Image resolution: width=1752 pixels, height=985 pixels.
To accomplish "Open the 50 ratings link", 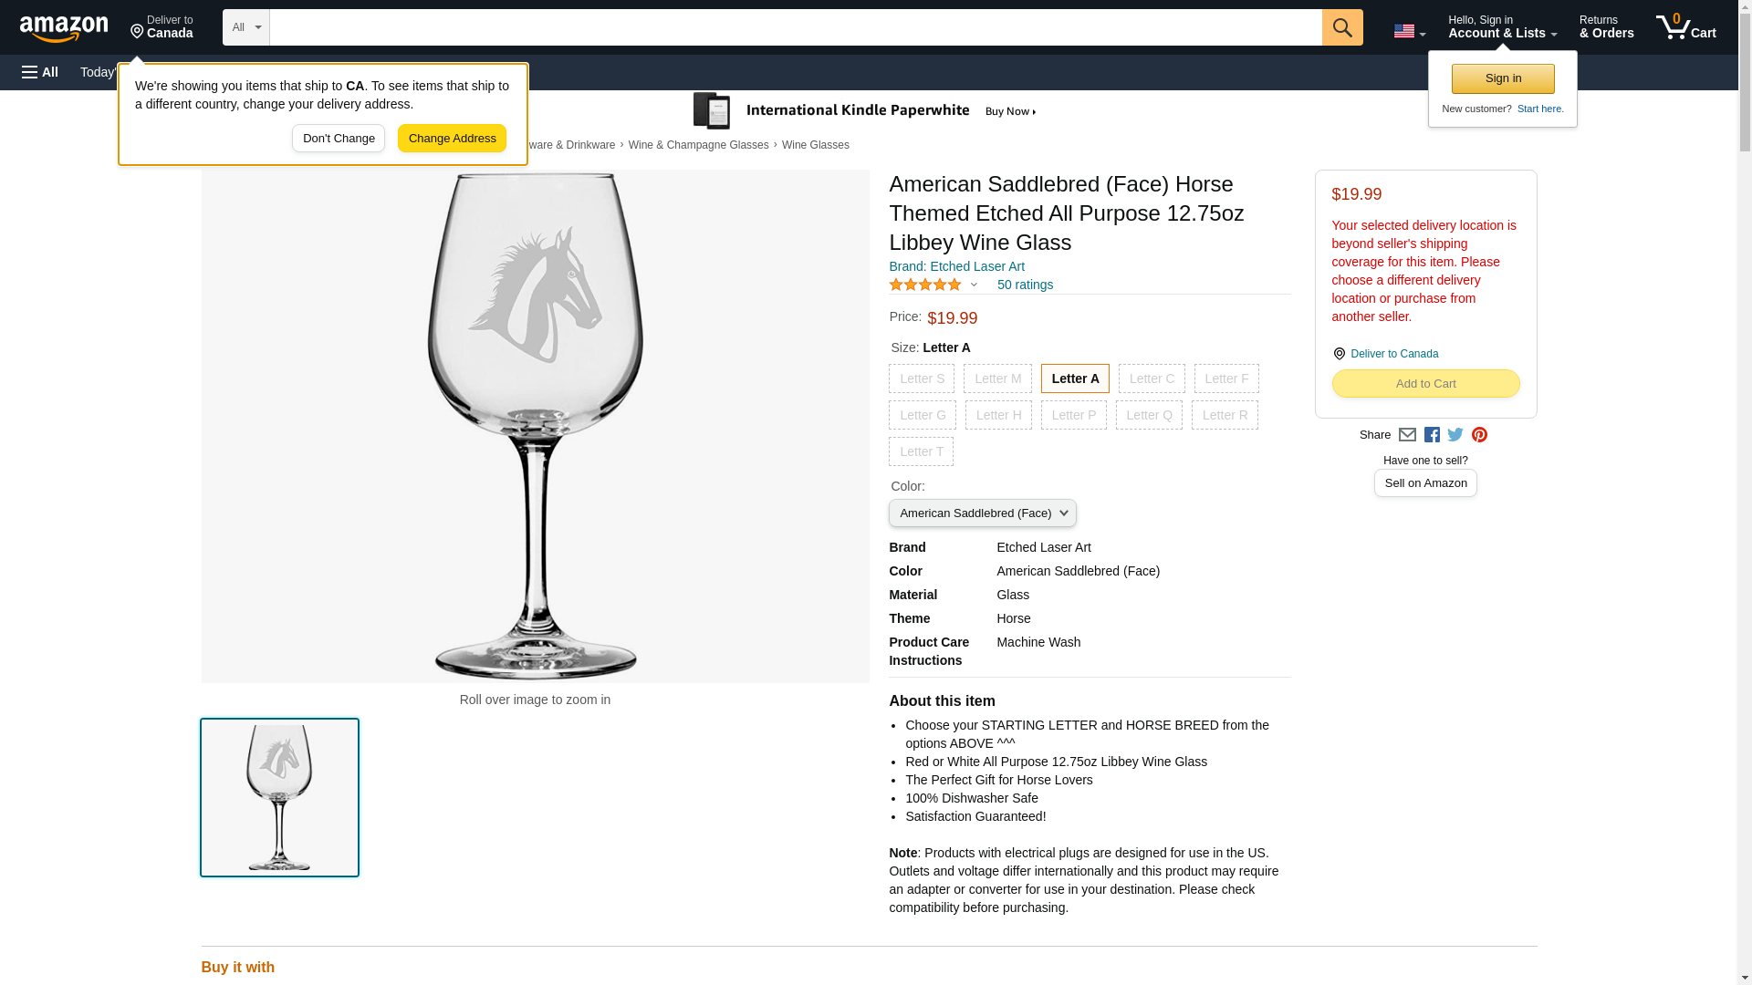I will (x=1025, y=285).
